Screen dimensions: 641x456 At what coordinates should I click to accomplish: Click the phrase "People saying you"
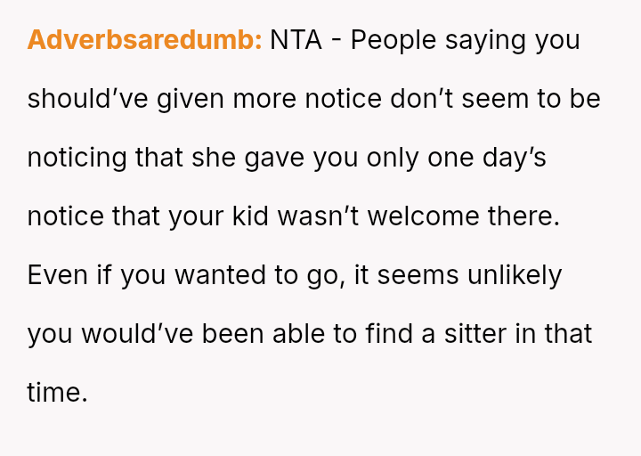(x=465, y=41)
